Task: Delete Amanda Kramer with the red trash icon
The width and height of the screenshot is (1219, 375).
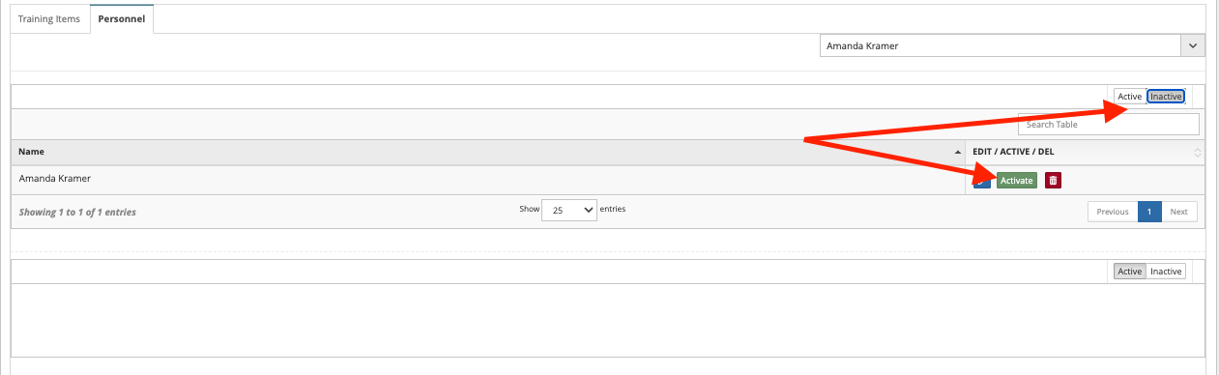Action: pos(1054,180)
